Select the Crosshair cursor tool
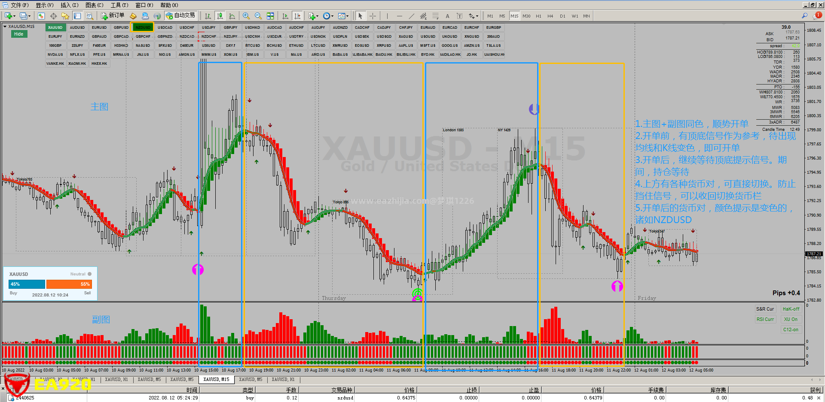Image resolution: width=825 pixels, height=402 pixels. [x=373, y=16]
